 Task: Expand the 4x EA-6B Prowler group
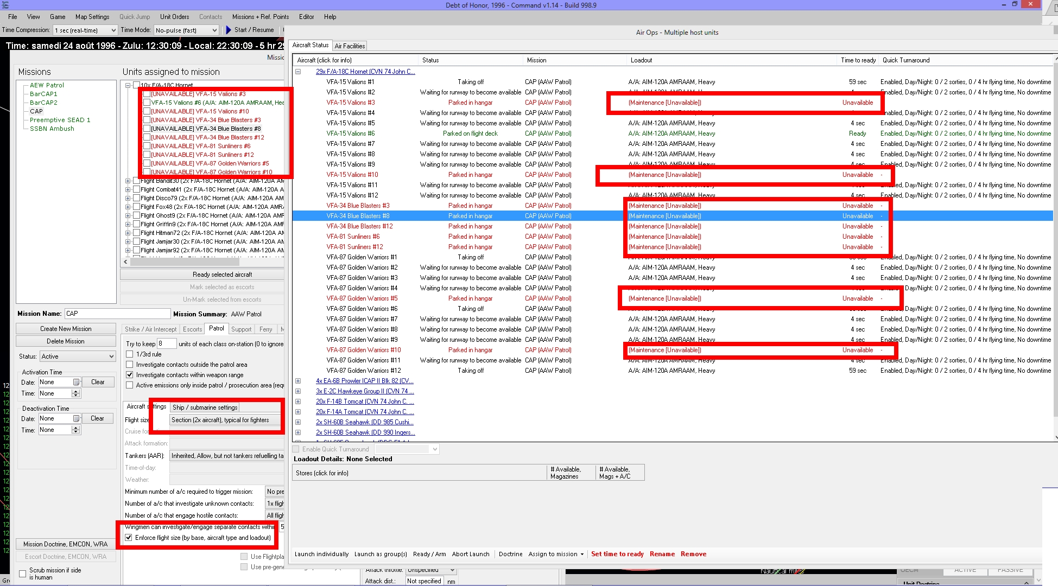tap(298, 381)
